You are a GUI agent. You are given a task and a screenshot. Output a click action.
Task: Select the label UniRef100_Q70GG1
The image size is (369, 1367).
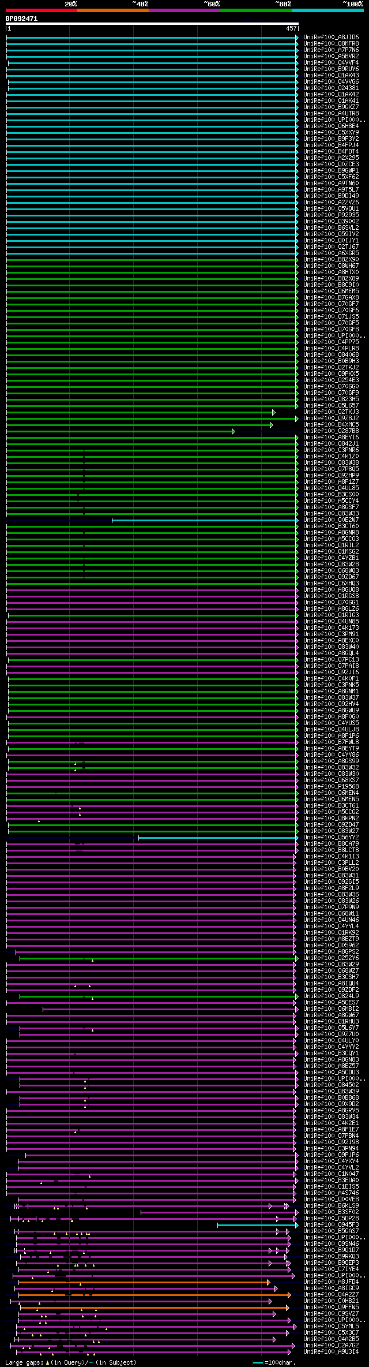tap(331, 603)
